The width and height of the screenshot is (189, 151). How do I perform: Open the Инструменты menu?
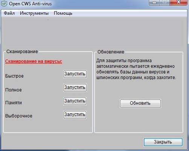pyautogui.click(x=34, y=13)
